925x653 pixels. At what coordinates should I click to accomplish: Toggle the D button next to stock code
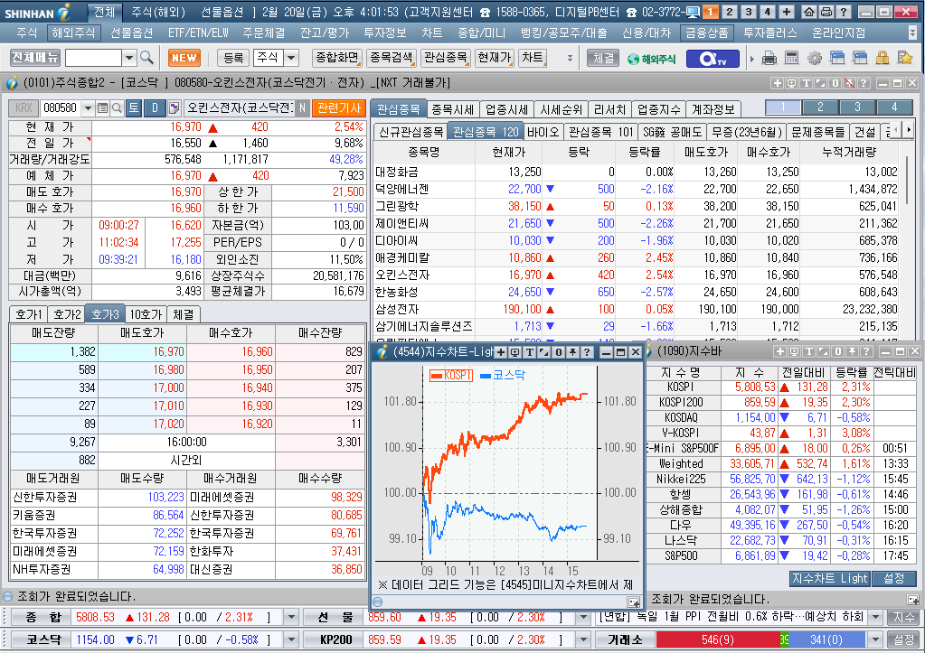point(156,107)
